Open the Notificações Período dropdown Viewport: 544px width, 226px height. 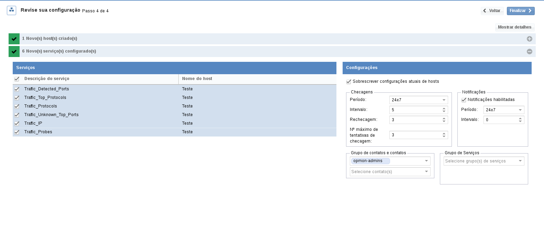click(x=503, y=110)
